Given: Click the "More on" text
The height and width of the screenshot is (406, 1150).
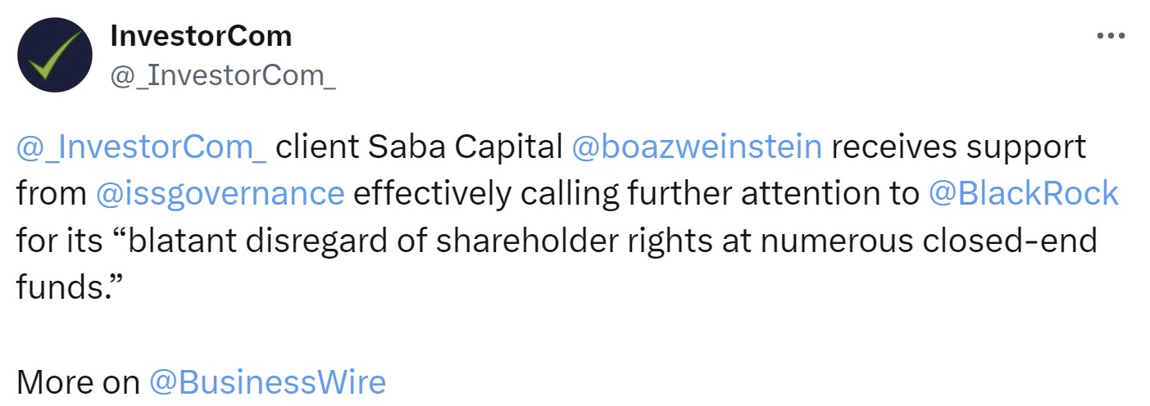Looking at the screenshot, I should [78, 382].
